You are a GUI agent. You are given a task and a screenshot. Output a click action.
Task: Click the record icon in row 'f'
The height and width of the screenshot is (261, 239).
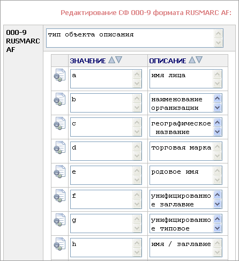(x=59, y=196)
